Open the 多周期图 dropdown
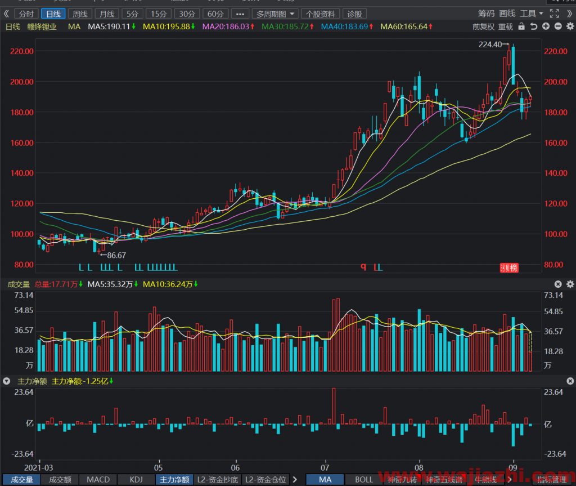Screen dimensions: 576x486 pyautogui.click(x=276, y=14)
